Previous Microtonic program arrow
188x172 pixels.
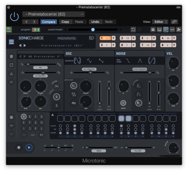[20, 45]
